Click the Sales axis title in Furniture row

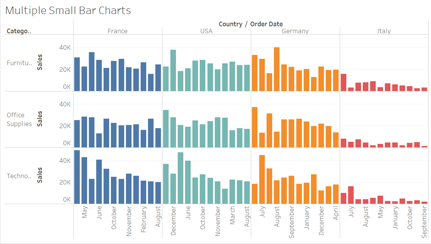tap(40, 62)
